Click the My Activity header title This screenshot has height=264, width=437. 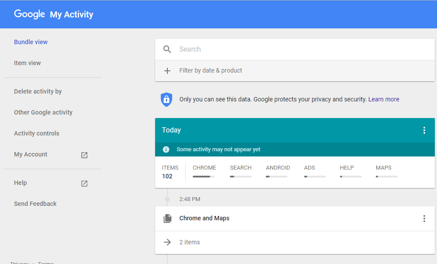tap(71, 14)
